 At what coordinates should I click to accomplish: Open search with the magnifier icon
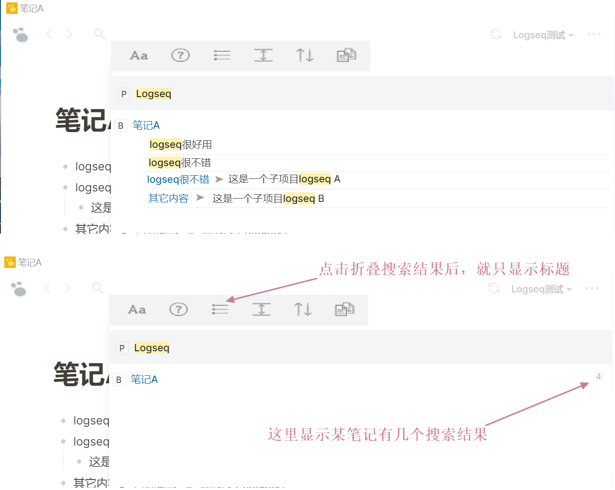click(99, 34)
